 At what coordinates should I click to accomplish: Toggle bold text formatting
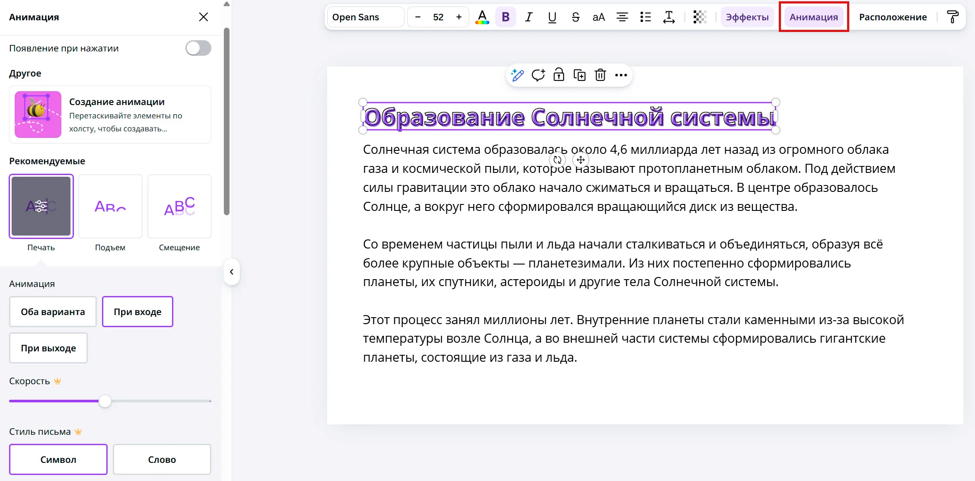coord(505,17)
